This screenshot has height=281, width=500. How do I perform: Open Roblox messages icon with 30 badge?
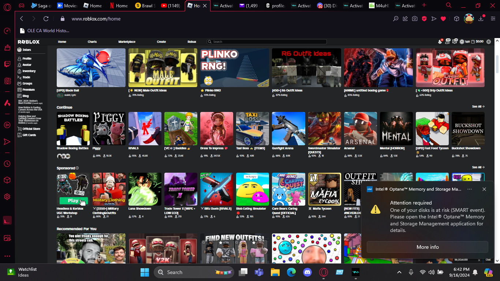(455, 42)
